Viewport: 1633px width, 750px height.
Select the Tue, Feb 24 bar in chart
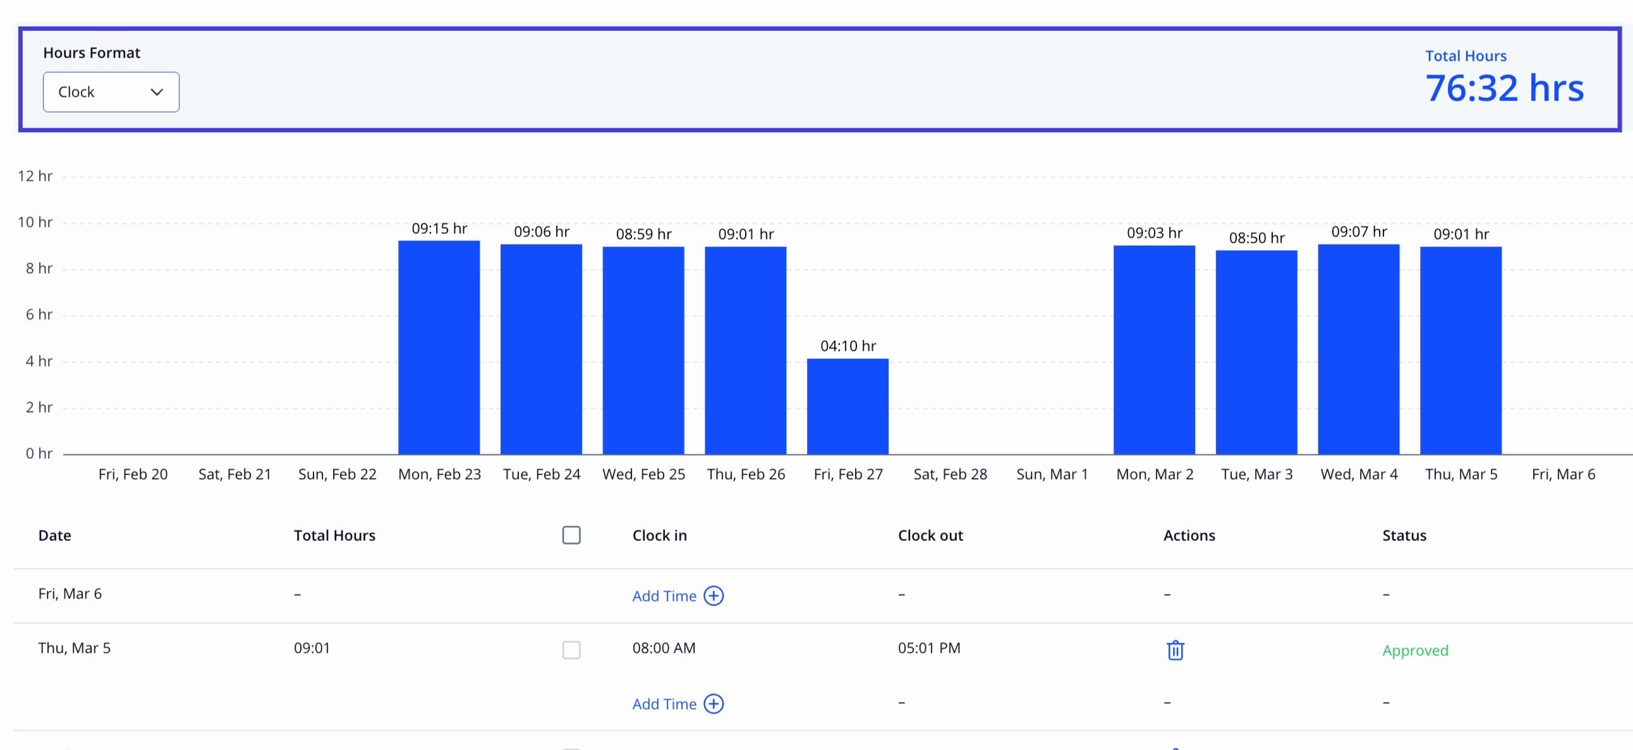[542, 349]
